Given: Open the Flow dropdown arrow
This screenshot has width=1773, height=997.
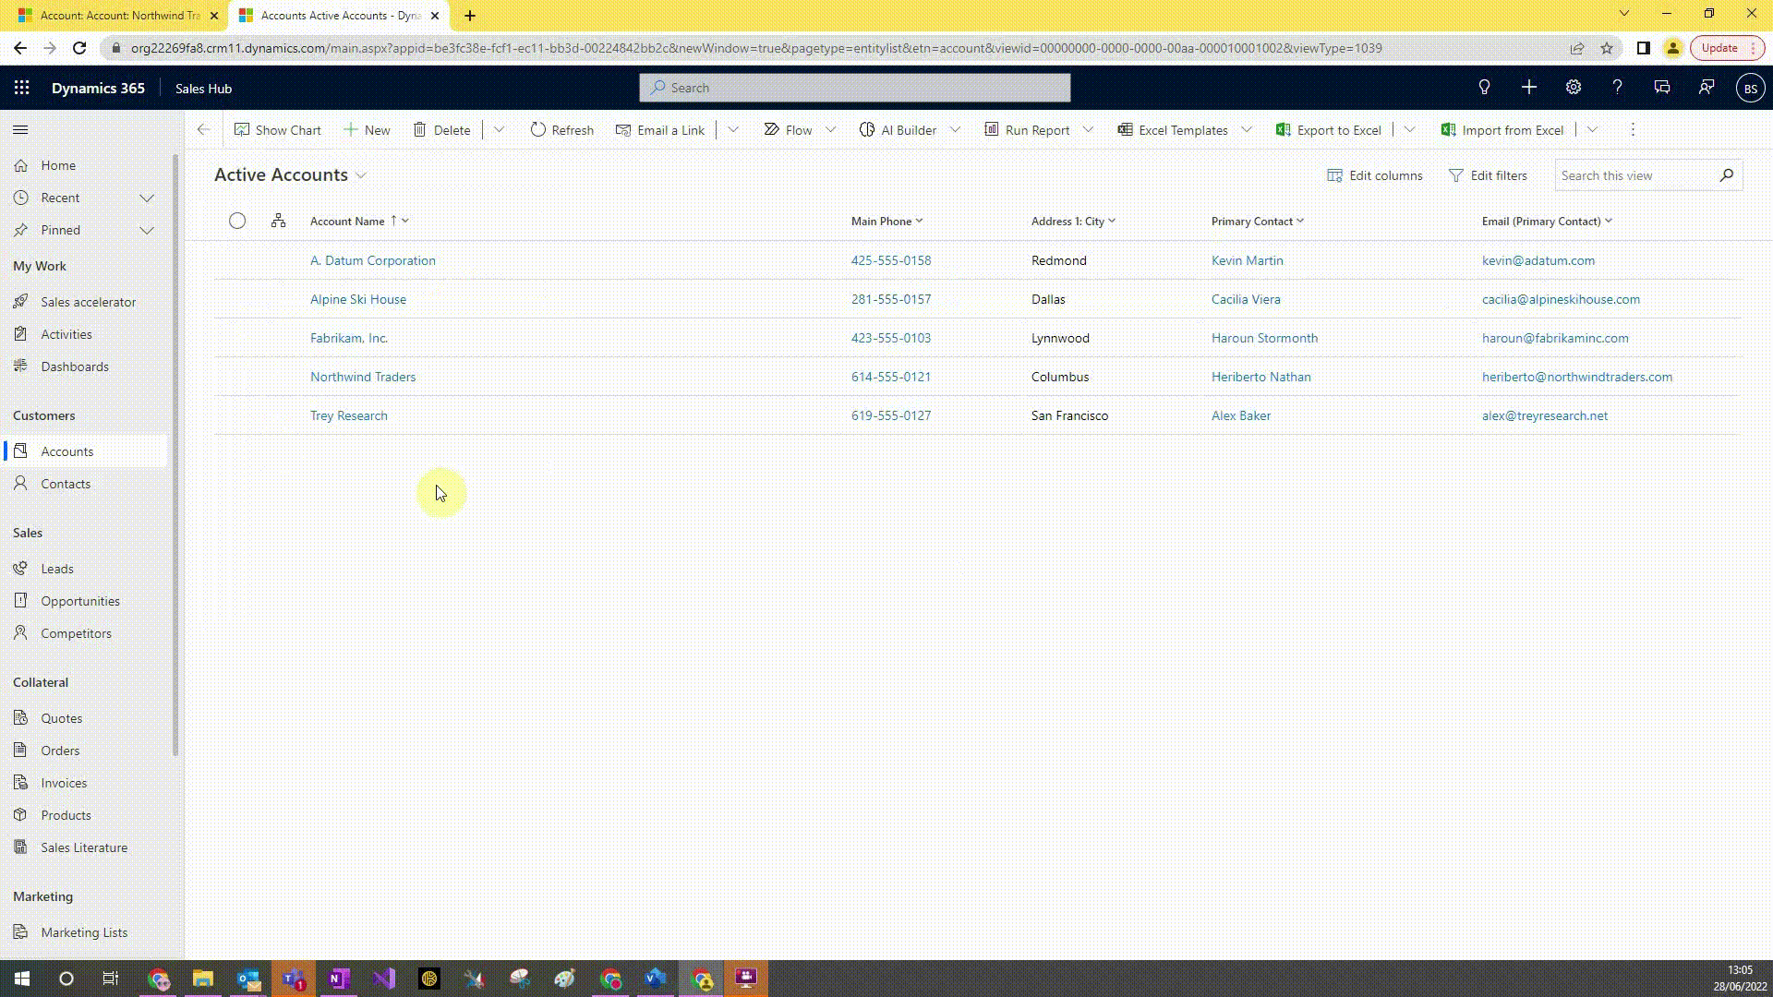Looking at the screenshot, I should (x=830, y=130).
